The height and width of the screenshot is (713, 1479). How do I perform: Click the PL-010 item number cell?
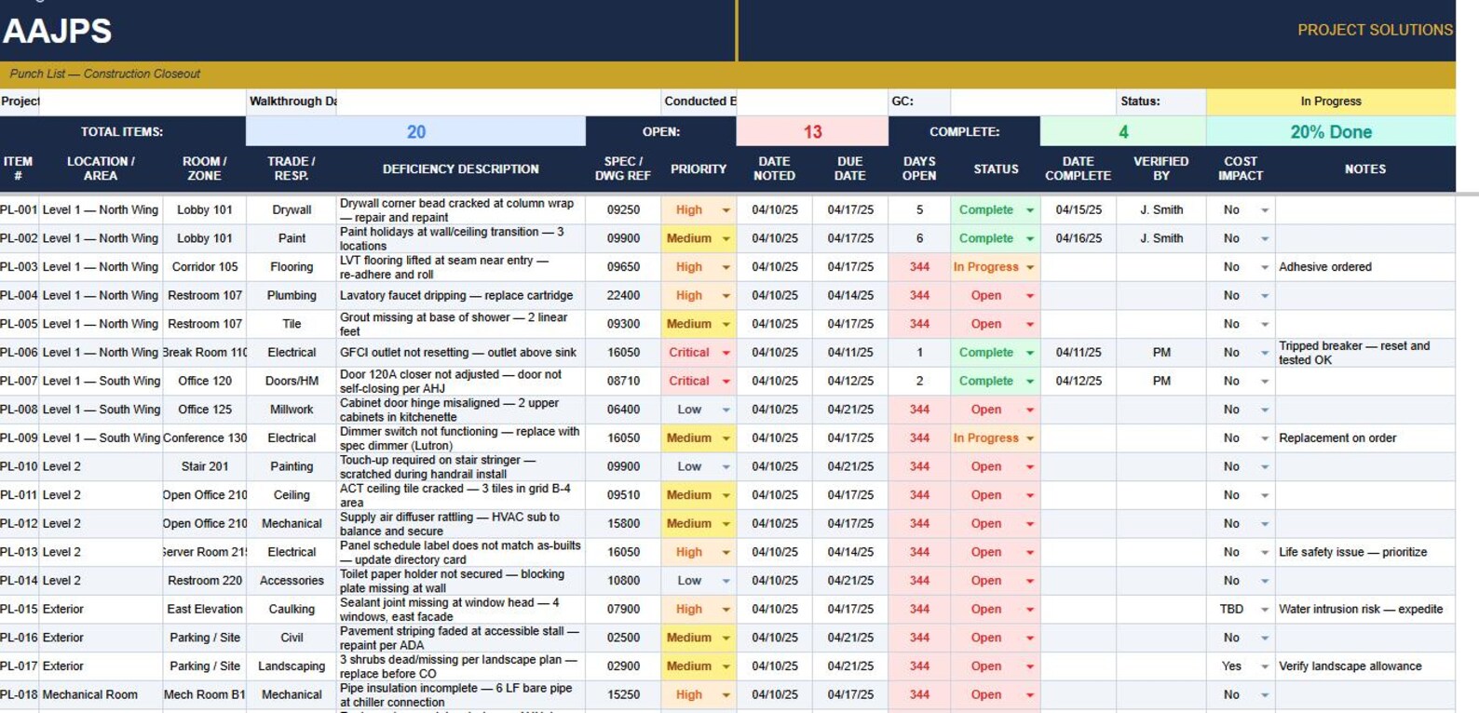pos(19,467)
